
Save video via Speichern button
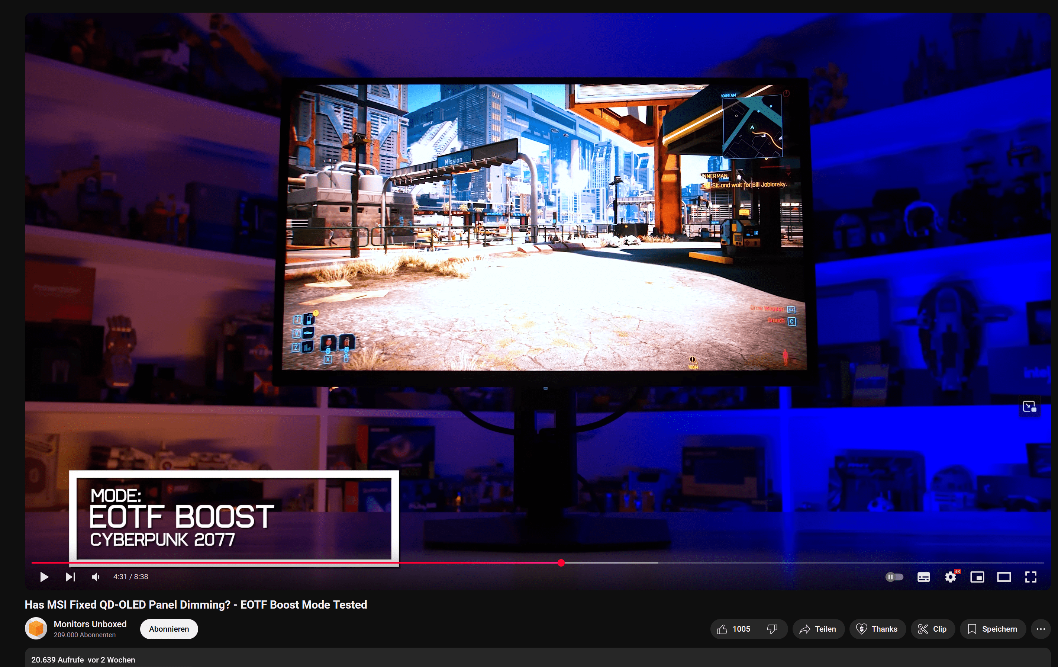point(992,629)
